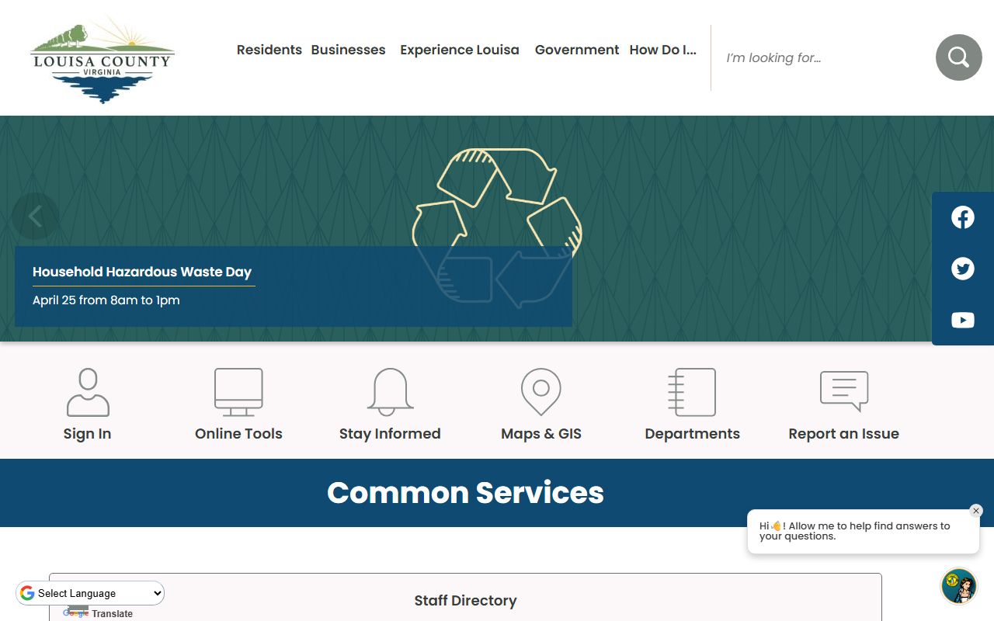
Task: Open Maps & GIS location pin icon
Action: coord(541,393)
